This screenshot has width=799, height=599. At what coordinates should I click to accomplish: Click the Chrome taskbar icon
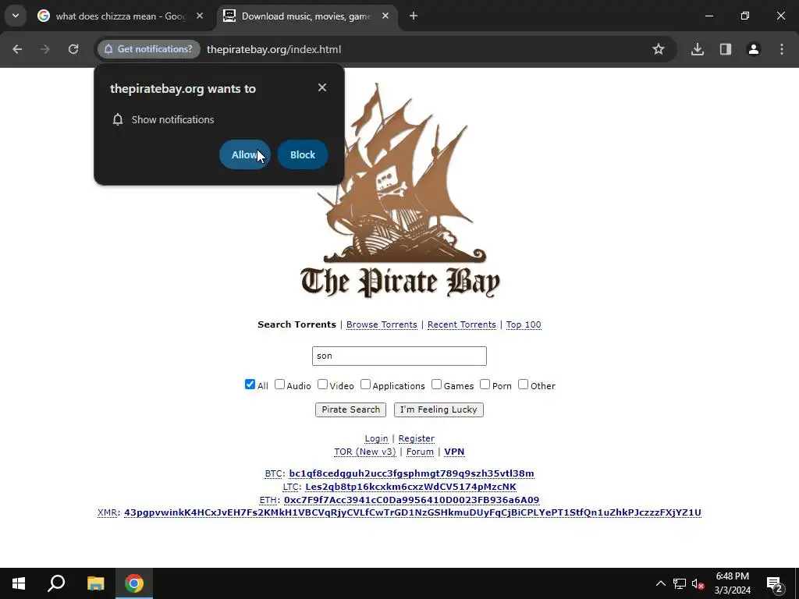pyautogui.click(x=134, y=583)
